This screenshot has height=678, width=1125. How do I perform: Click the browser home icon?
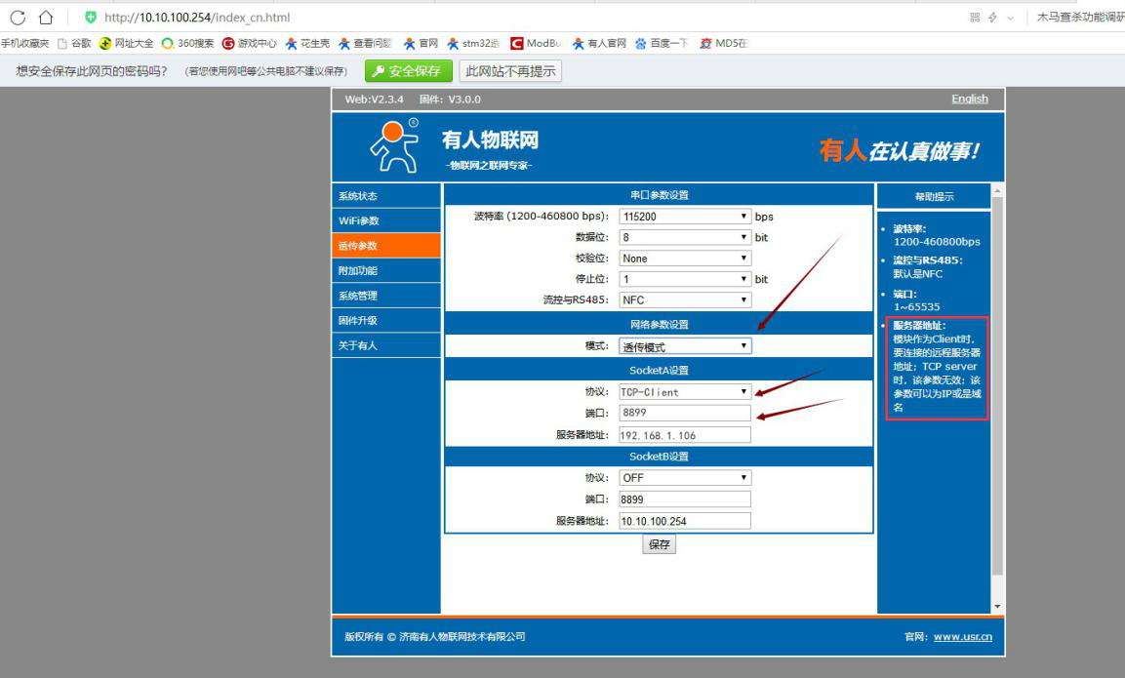click(45, 18)
